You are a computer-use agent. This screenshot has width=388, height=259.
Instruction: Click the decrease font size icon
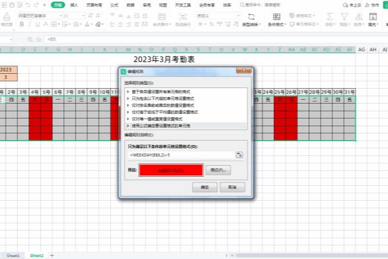[x=98, y=16]
